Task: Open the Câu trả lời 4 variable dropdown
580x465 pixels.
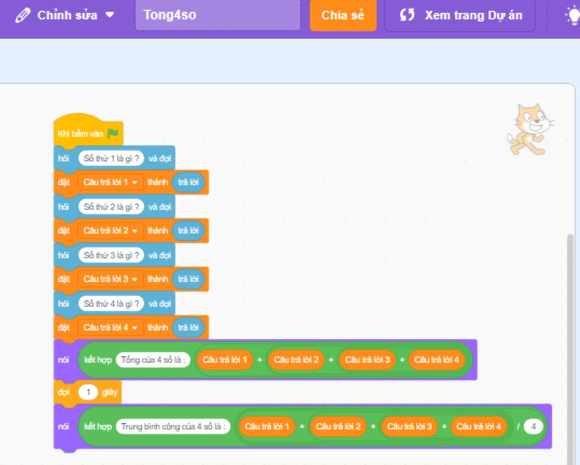Action: click(x=110, y=327)
